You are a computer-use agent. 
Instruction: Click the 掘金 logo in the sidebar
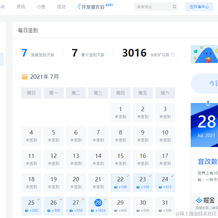click(205, 200)
